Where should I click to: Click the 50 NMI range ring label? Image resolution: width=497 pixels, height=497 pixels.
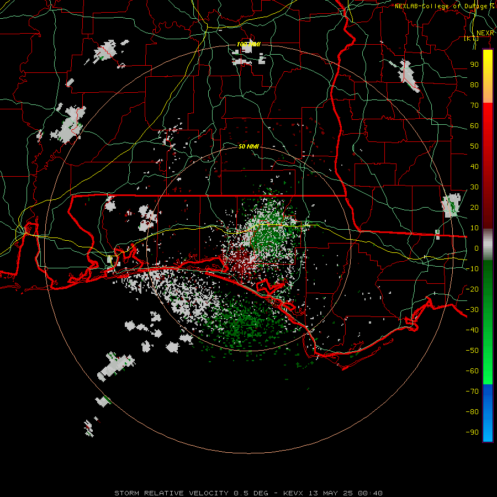pyautogui.click(x=248, y=146)
